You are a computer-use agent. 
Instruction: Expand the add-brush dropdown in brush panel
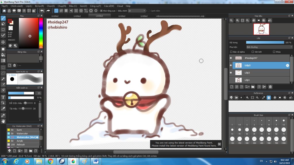click(x=22, y=151)
